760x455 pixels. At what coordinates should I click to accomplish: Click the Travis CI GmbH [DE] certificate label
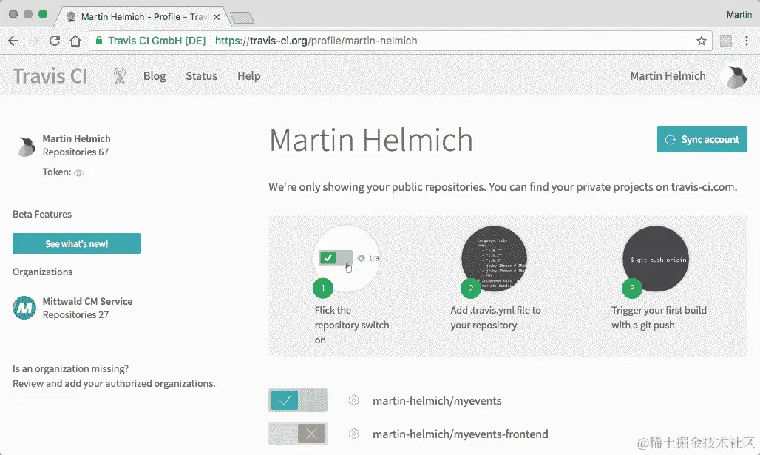pyautogui.click(x=157, y=41)
